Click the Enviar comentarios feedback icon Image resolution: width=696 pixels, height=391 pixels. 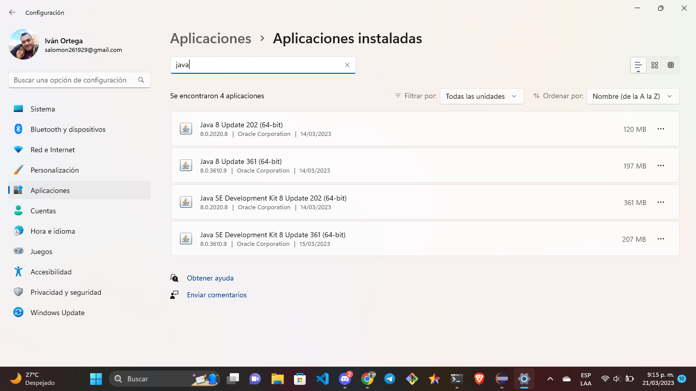[175, 295]
